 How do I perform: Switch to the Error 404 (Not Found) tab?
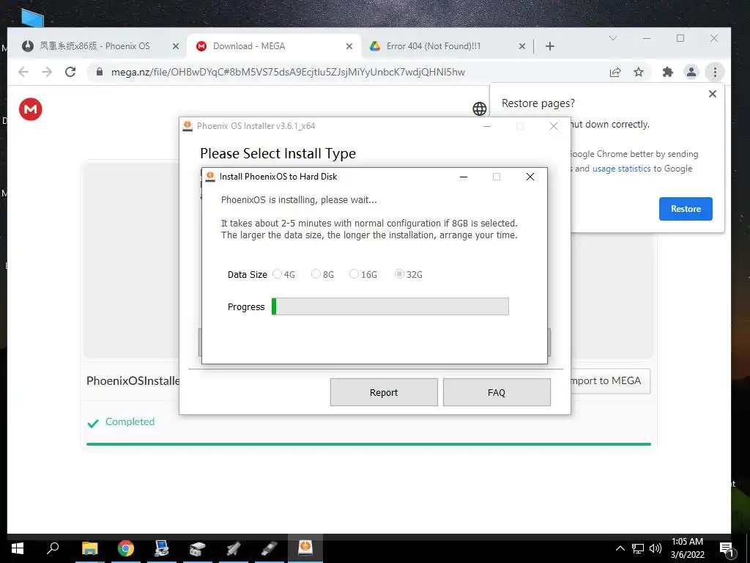[x=434, y=46]
